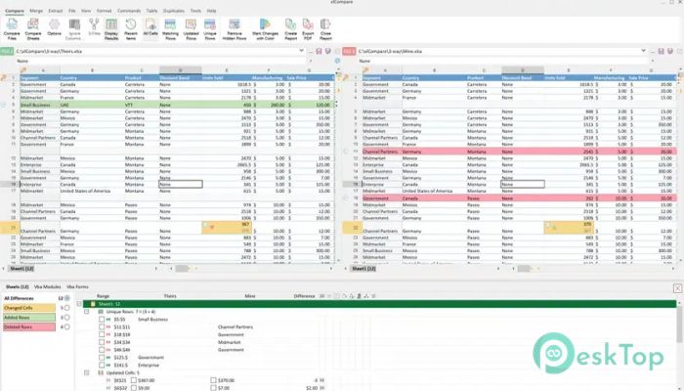
Task: Open the Format ribbon tab
Action: coord(104,11)
